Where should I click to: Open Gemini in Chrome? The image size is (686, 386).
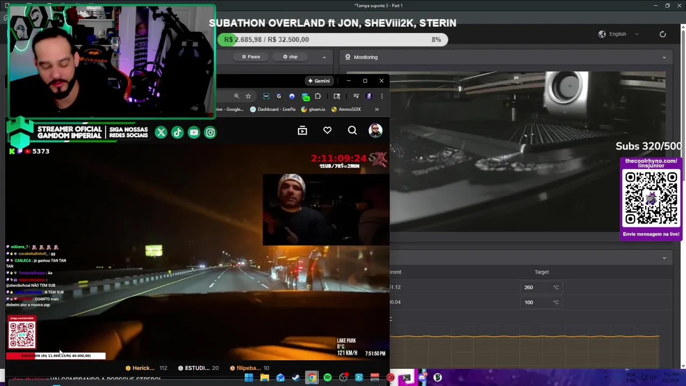click(319, 81)
